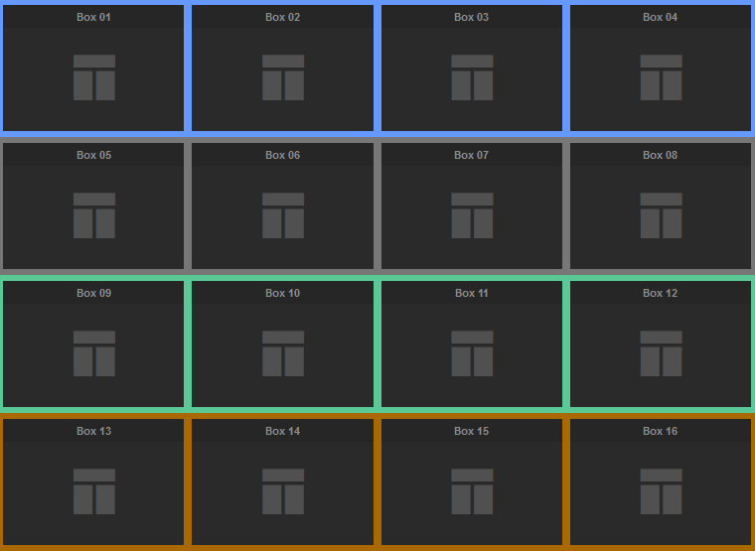
Task: Select the layout icon inside Box 13
Action: click(94, 491)
